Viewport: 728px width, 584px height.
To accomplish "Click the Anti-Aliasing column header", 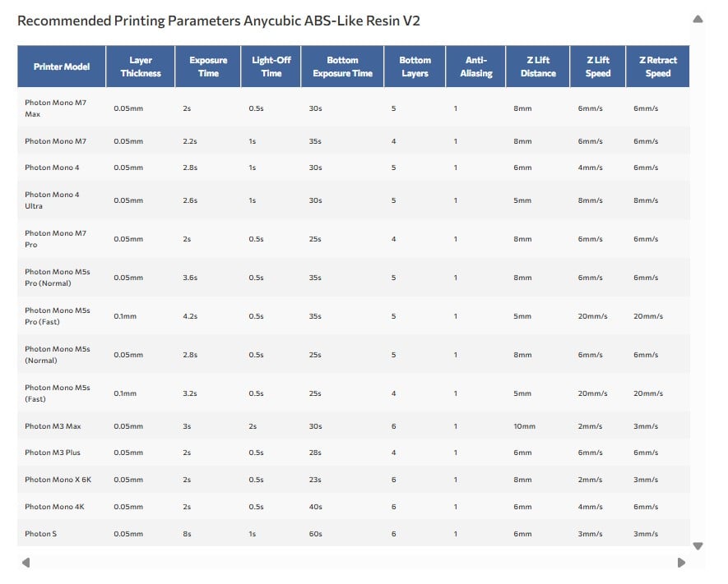I will click(x=476, y=67).
